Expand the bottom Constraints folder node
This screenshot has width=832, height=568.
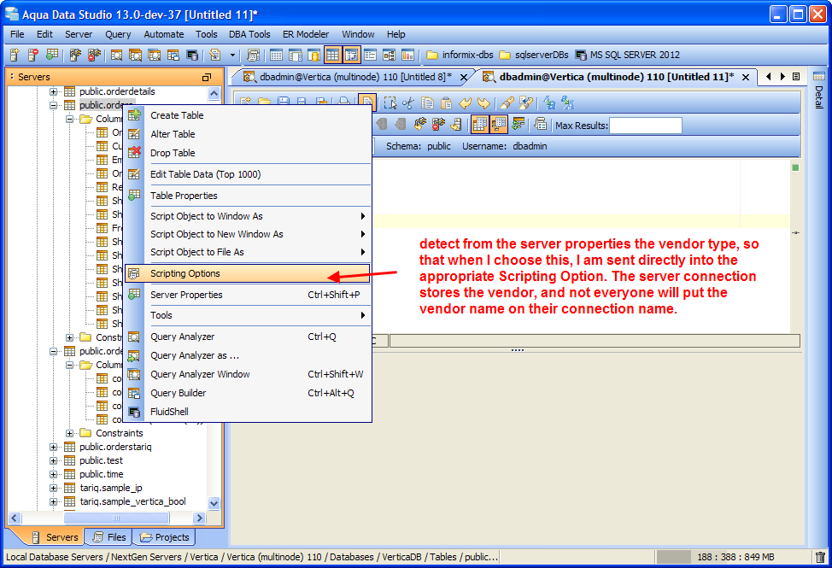[x=69, y=433]
